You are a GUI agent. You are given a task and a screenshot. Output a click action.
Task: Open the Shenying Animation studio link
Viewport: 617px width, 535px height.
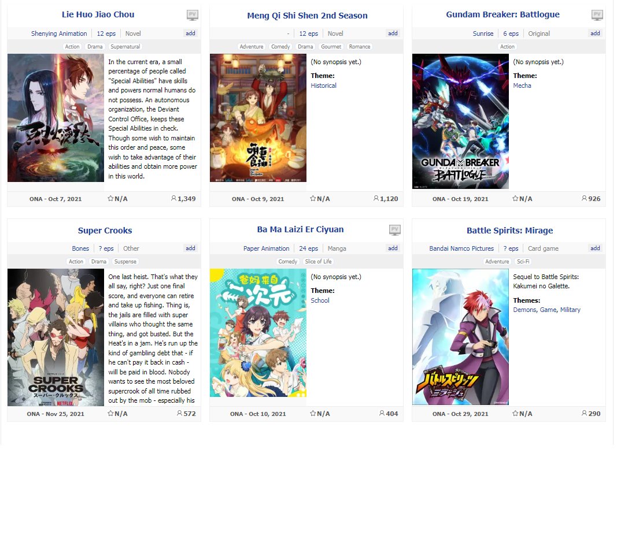pos(59,34)
